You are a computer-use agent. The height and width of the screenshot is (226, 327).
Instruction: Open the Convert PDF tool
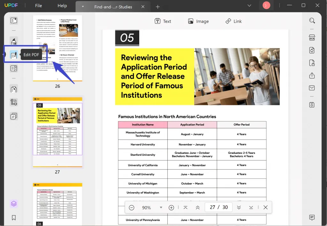coord(312,50)
